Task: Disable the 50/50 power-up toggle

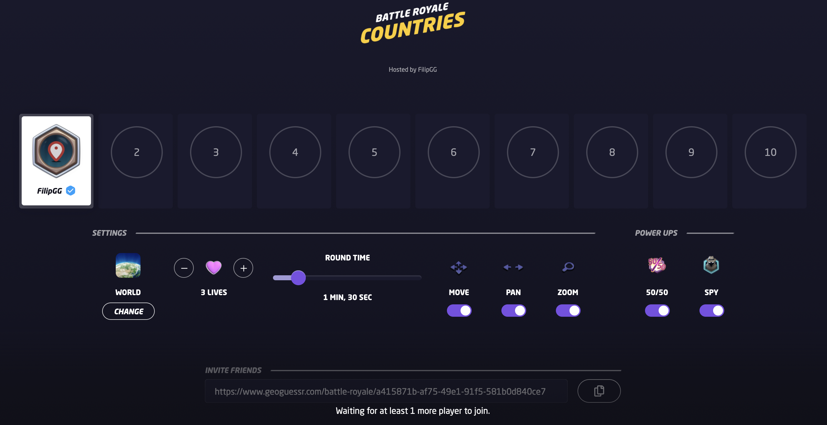Action: pos(657,311)
